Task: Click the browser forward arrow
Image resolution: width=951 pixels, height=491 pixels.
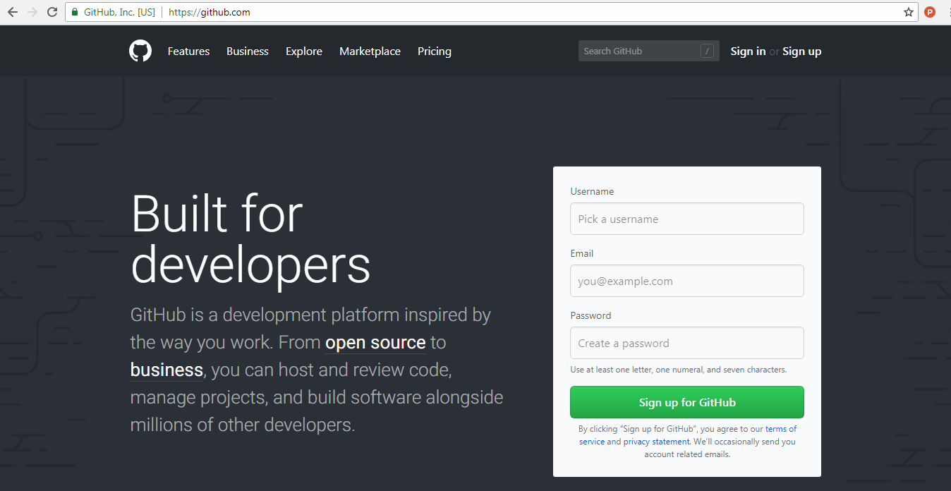Action: point(32,12)
